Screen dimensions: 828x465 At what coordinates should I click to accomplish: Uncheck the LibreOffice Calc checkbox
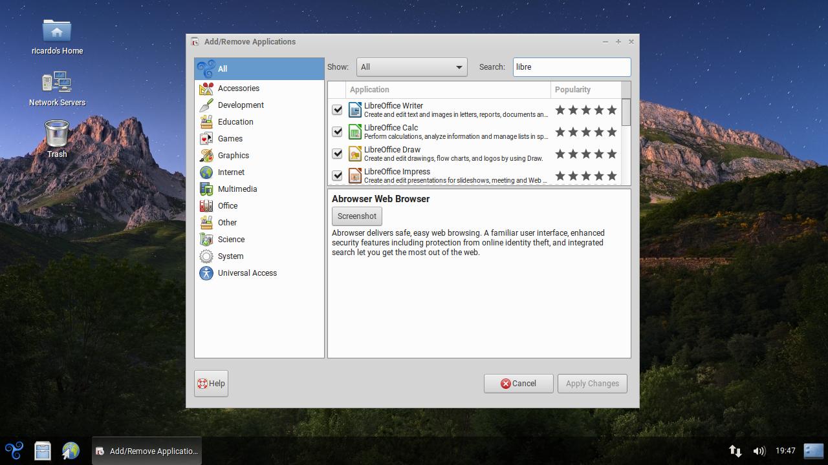(337, 132)
